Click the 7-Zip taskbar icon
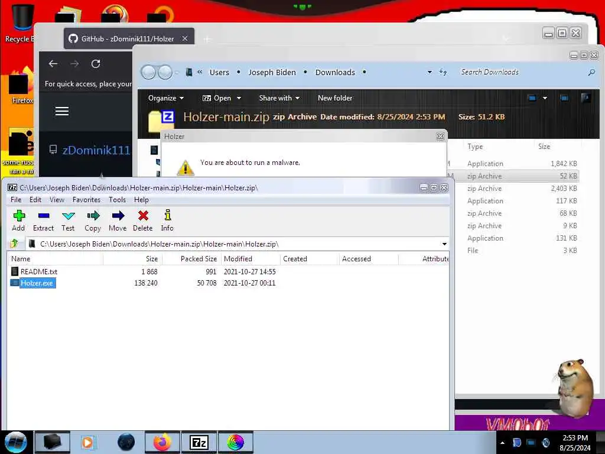Screen dimensions: 605x454 (x=199, y=442)
